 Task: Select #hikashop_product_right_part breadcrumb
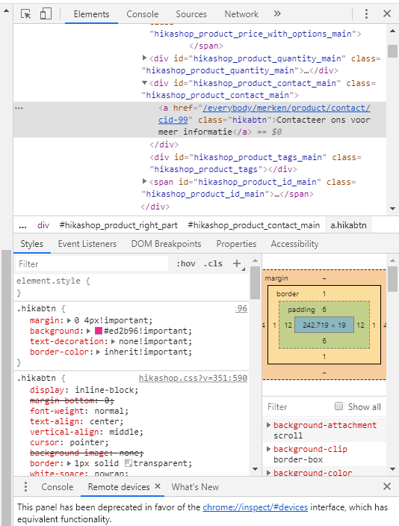click(x=118, y=225)
